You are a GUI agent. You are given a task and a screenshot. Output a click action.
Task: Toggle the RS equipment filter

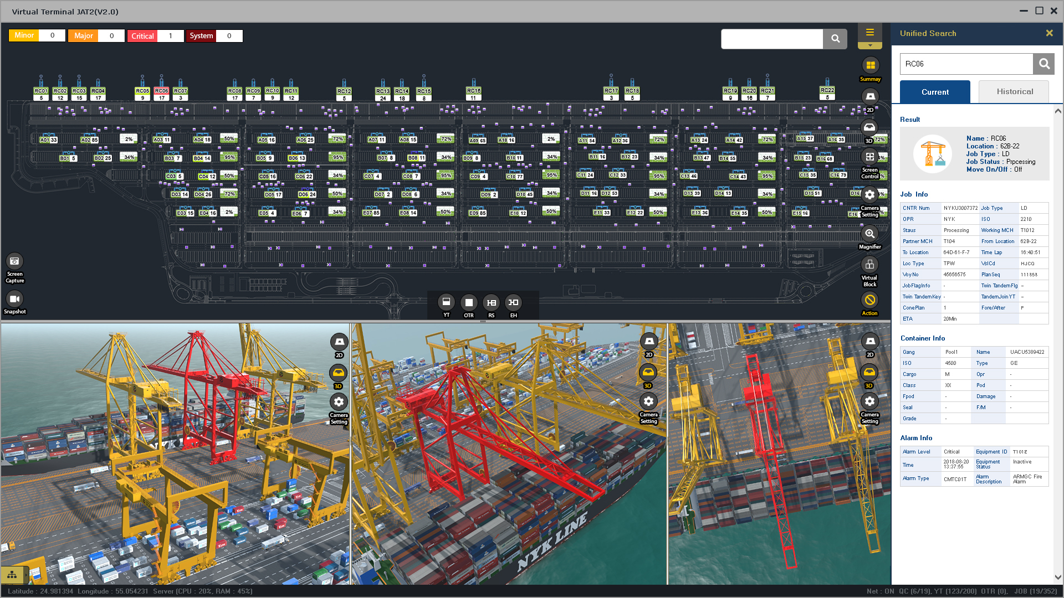click(491, 302)
